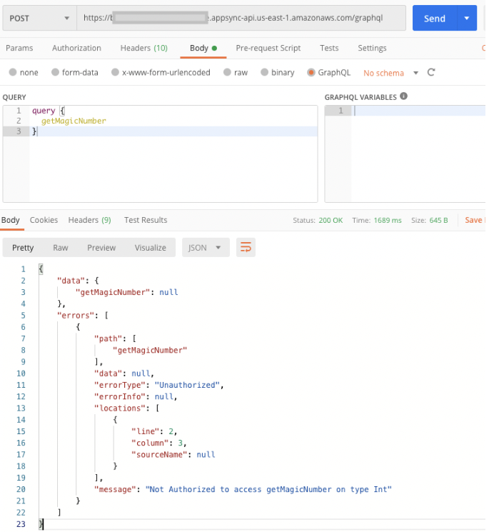489x532 pixels.
Task: Open the response Headers (9) tab
Action: tap(89, 220)
